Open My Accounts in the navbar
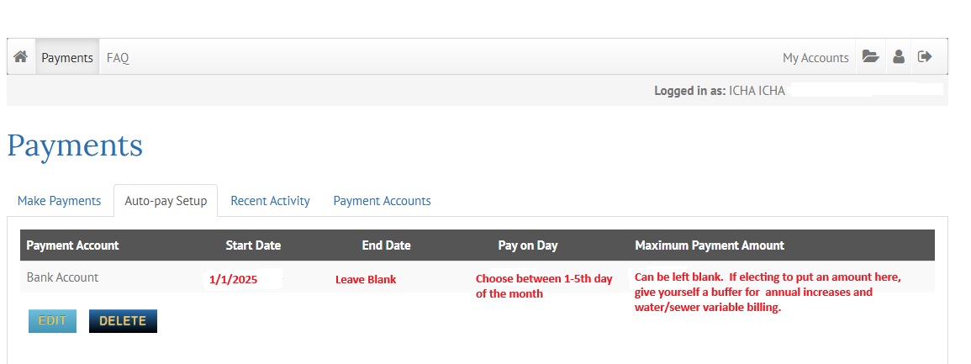 815,58
